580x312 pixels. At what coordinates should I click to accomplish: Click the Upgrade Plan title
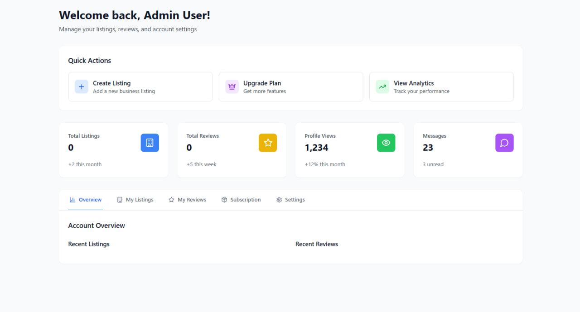pos(262,83)
